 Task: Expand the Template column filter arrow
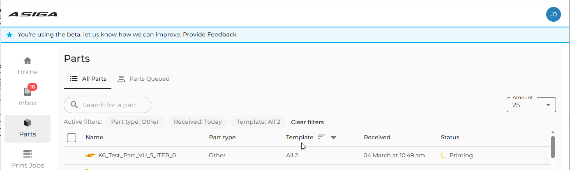tap(334, 138)
